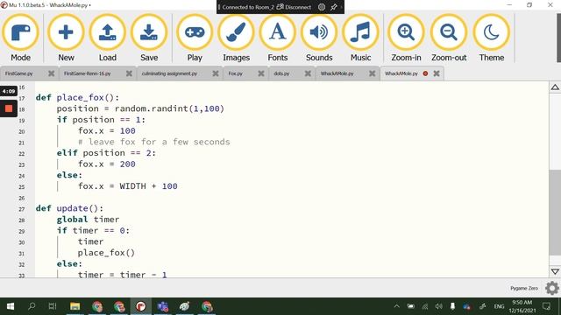The image size is (561, 315).
Task: Click the Pygame Zero mode label
Action: point(524,288)
